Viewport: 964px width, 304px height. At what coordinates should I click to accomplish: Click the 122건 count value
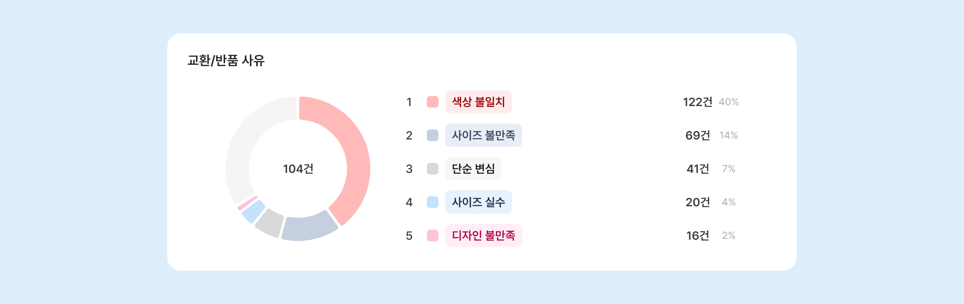697,102
